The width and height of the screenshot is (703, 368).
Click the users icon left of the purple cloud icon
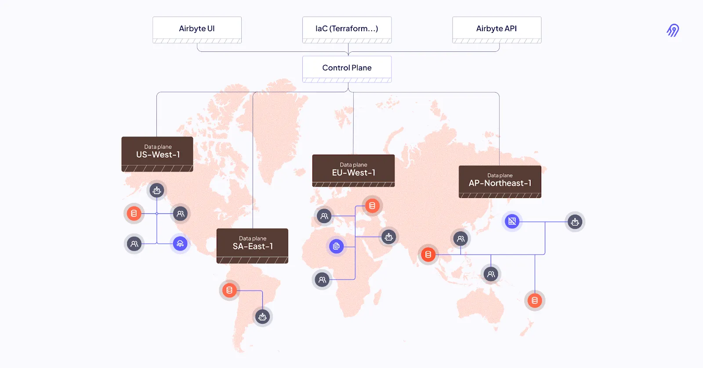pos(134,244)
